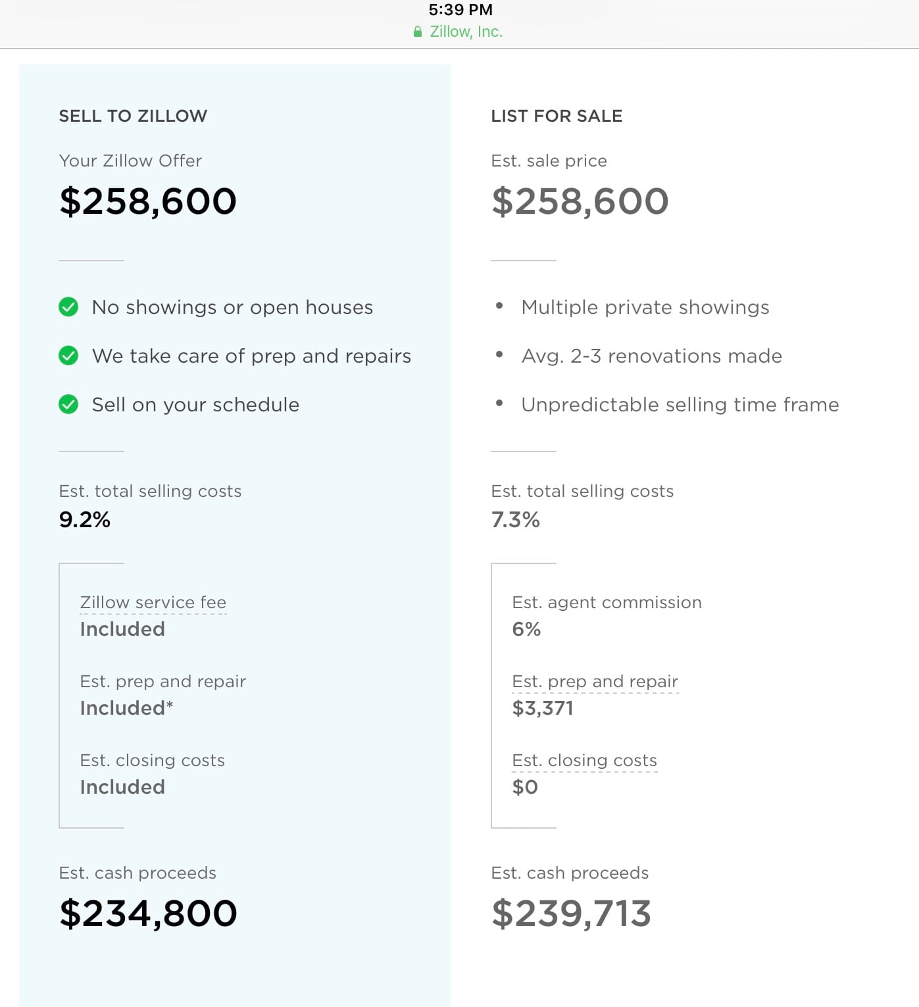The width and height of the screenshot is (919, 1007).
Task: Click the Multiple private showings bullet text
Action: point(645,307)
